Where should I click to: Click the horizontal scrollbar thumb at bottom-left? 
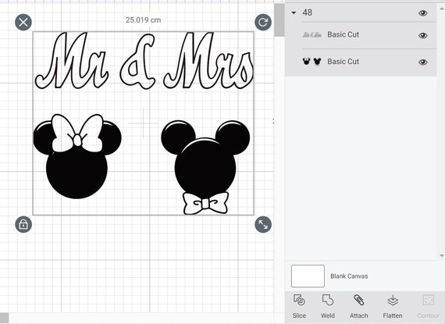4,318
